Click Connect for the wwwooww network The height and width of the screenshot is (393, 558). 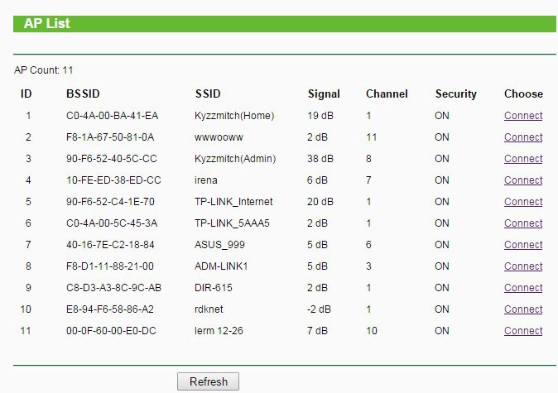[523, 137]
